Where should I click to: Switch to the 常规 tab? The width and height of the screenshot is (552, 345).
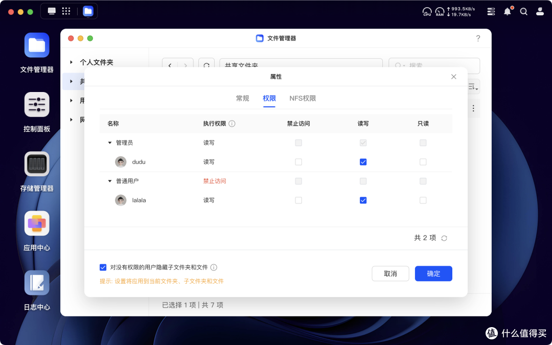(243, 99)
